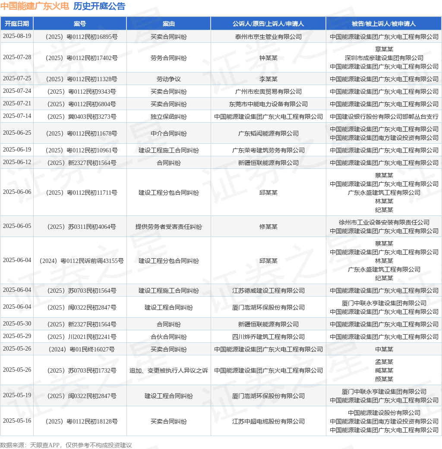Screen dimensions: 442x449
Task: Click the orange title '中国能建广东火电'
Action: pyautogui.click(x=35, y=6)
